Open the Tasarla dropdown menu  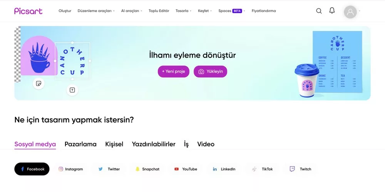183,11
